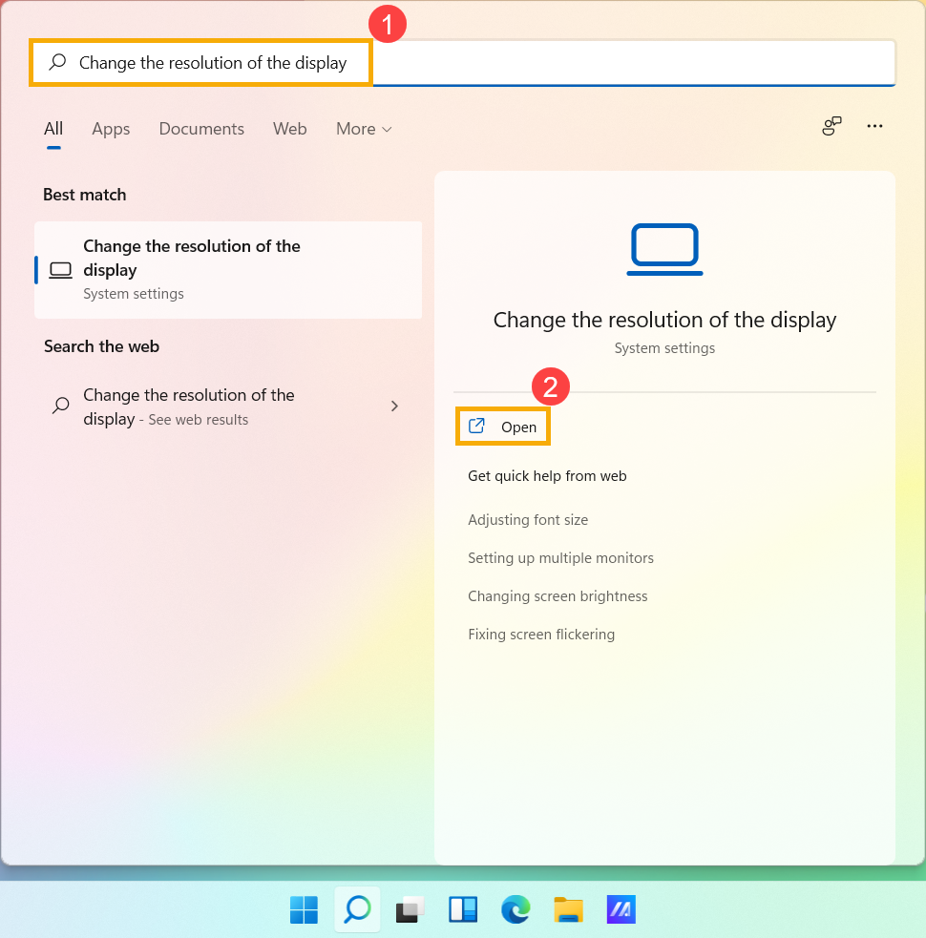Select the Change display resolution best match result
This screenshot has width=926, height=938.
(x=228, y=269)
